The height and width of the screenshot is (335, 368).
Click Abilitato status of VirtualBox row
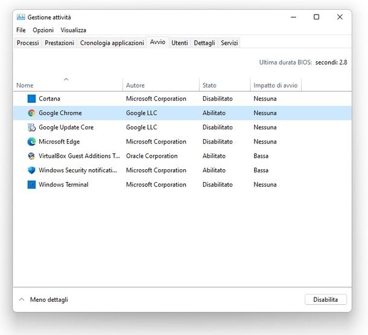point(214,156)
